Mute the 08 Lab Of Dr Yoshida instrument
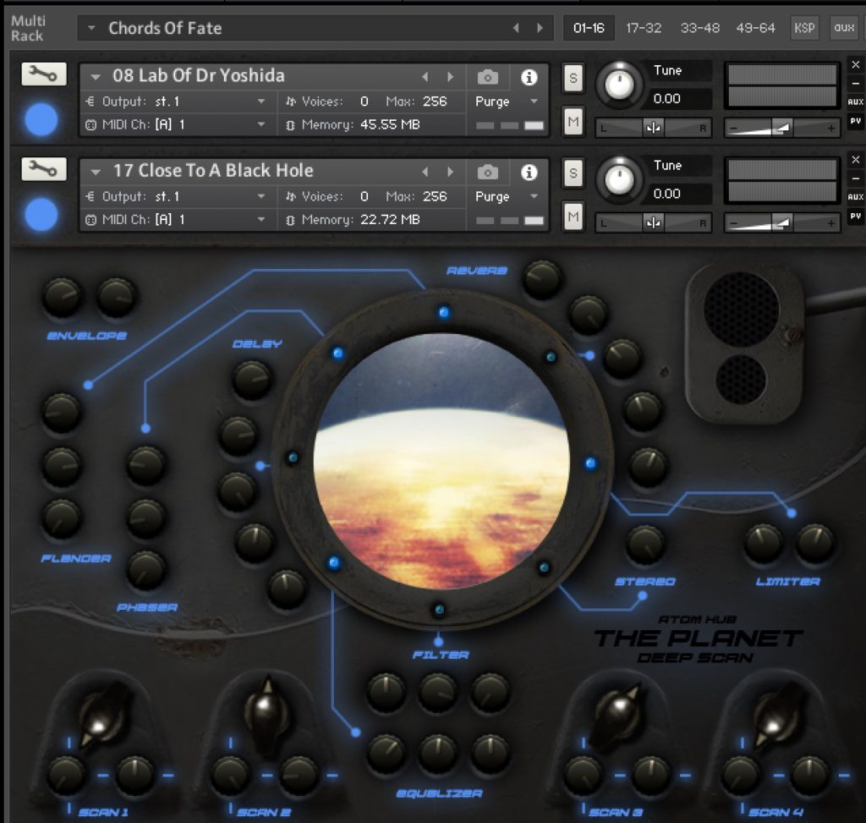The image size is (866, 823). pyautogui.click(x=573, y=121)
